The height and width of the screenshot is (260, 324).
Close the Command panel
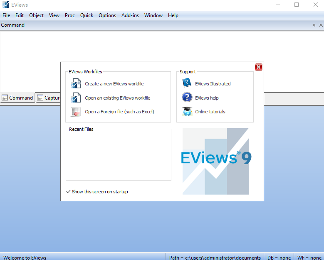coord(320,25)
